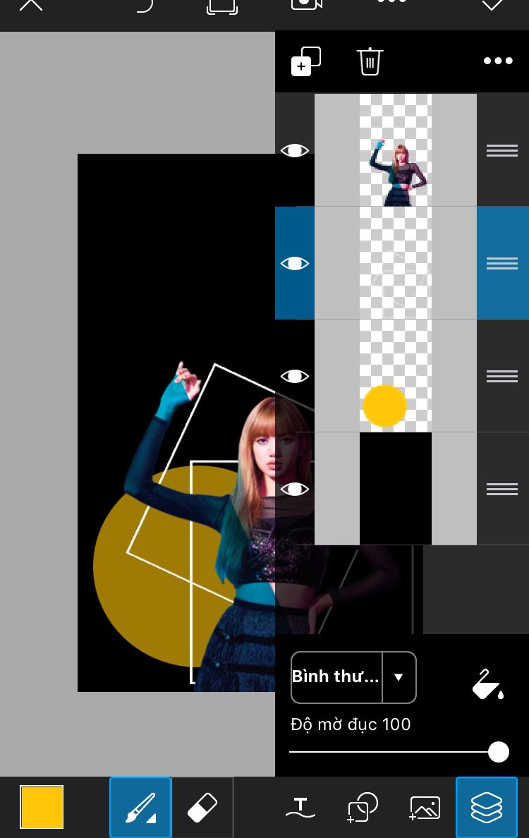Select the black background layer thumbnail
The width and height of the screenshot is (529, 838).
[x=396, y=488]
